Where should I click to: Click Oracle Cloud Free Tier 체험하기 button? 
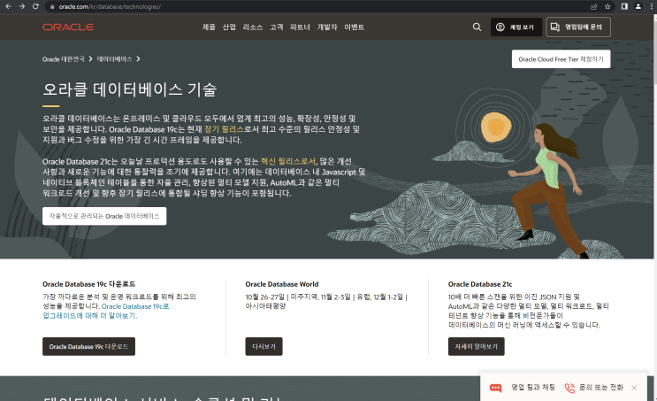[x=561, y=59]
